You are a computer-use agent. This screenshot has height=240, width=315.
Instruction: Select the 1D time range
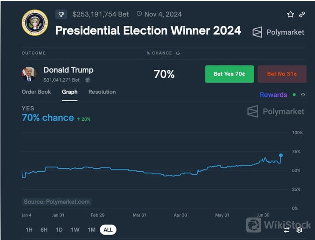pos(59,230)
